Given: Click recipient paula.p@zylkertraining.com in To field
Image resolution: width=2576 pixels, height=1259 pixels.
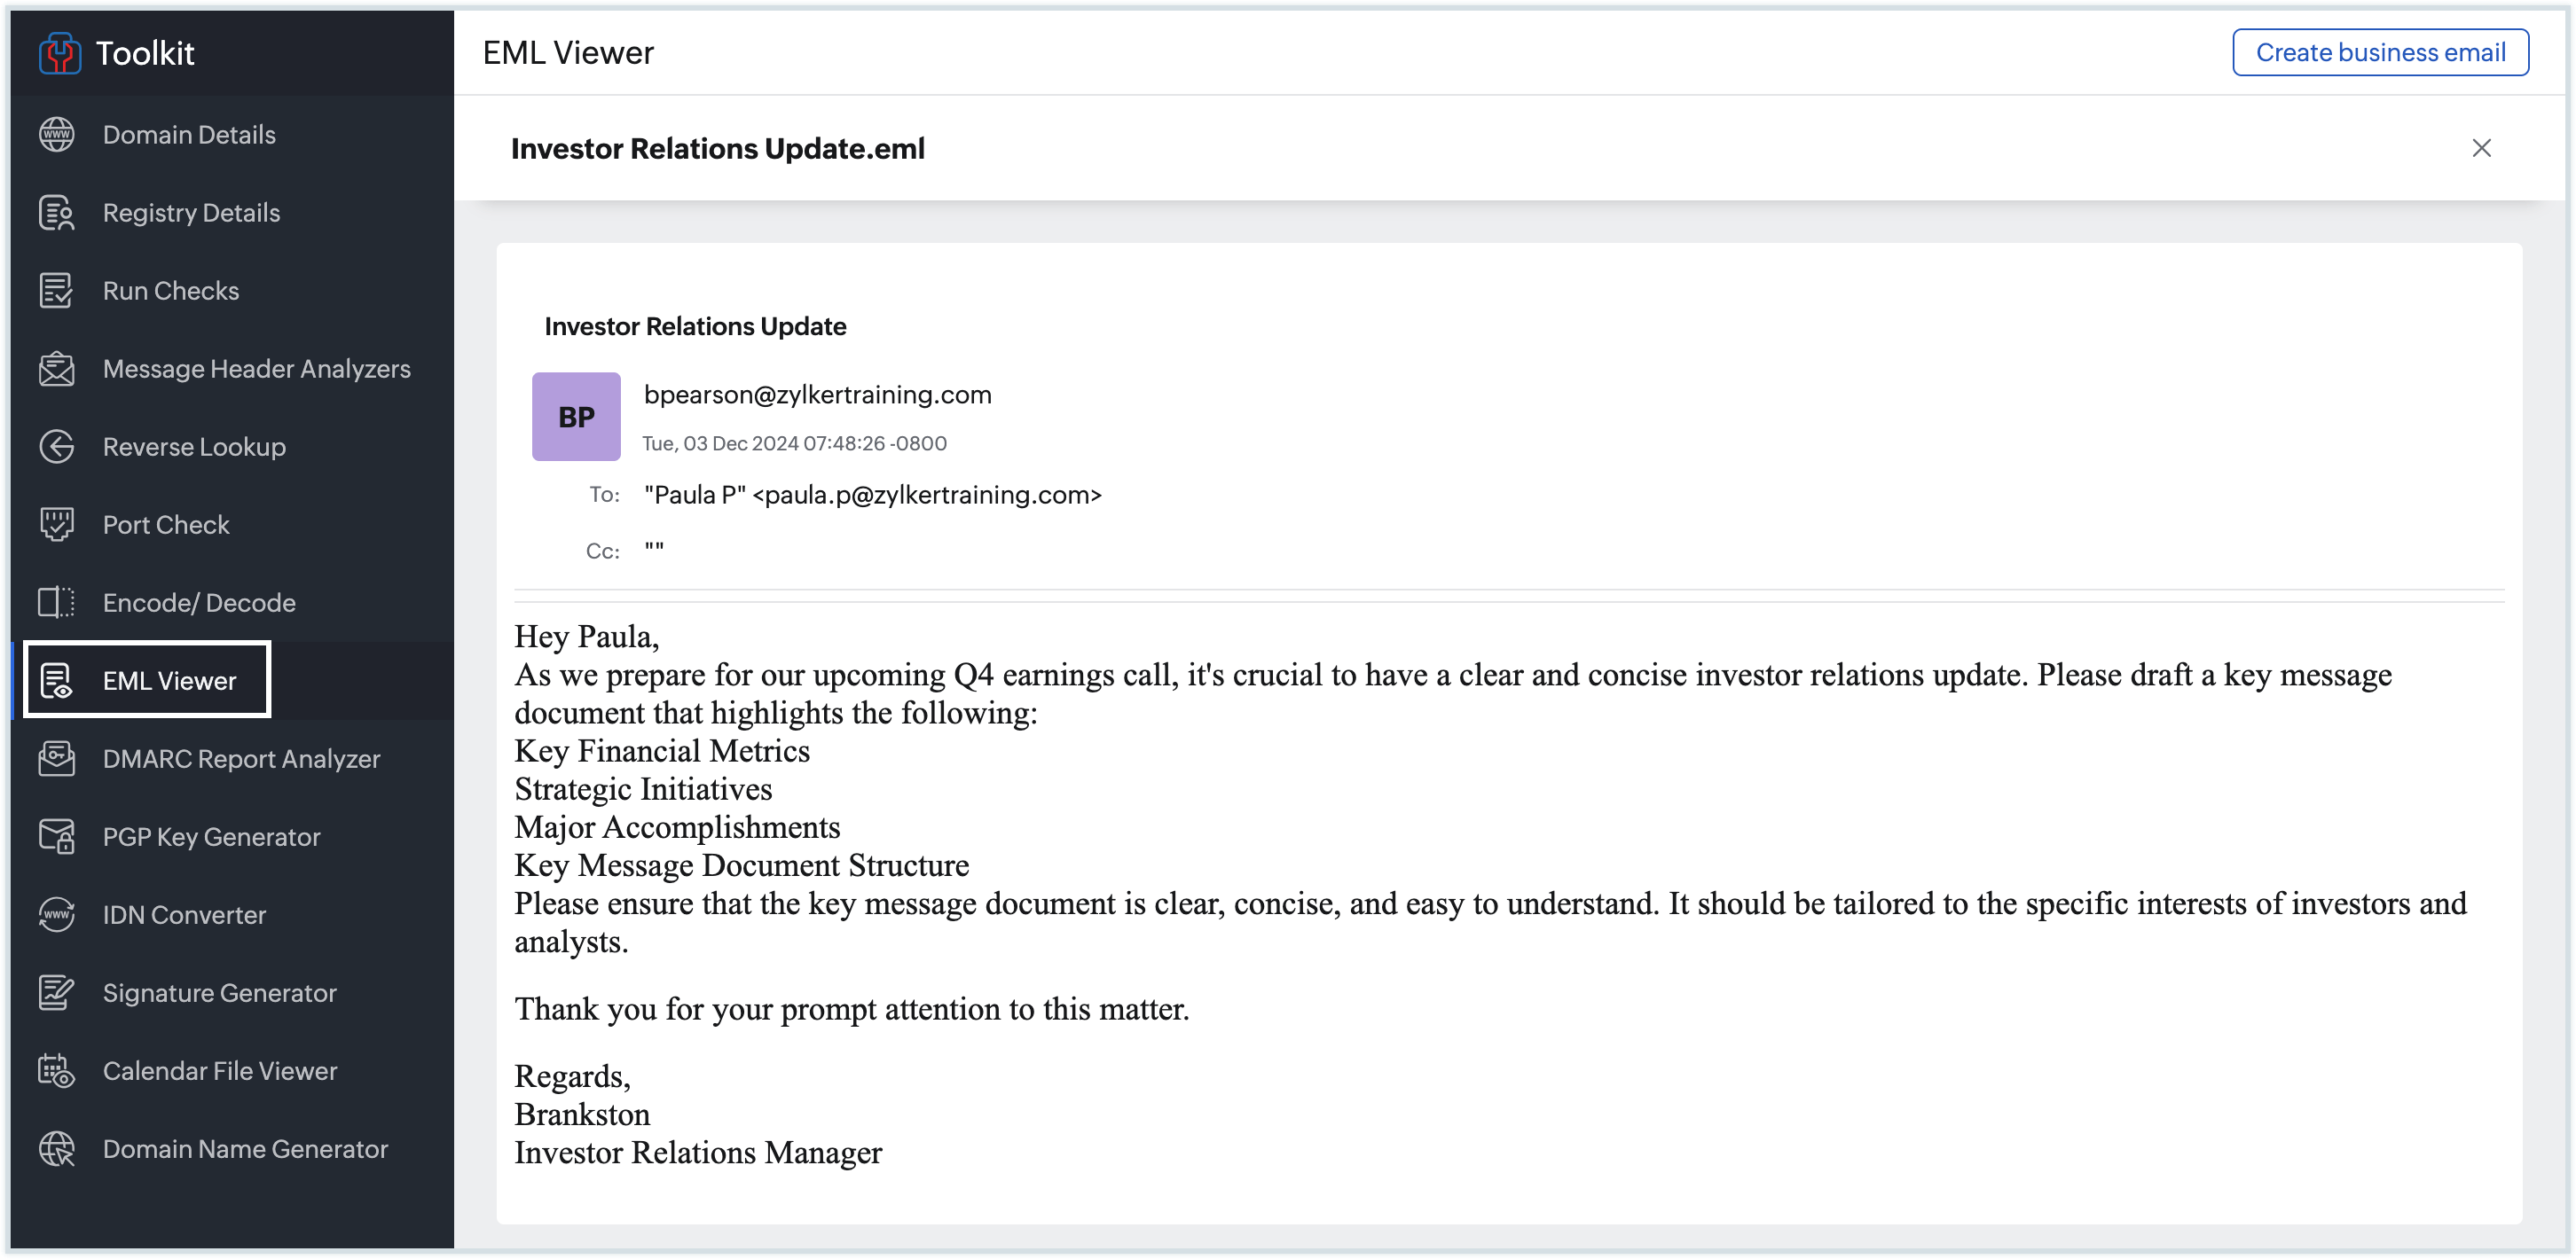Looking at the screenshot, I should tap(926, 495).
